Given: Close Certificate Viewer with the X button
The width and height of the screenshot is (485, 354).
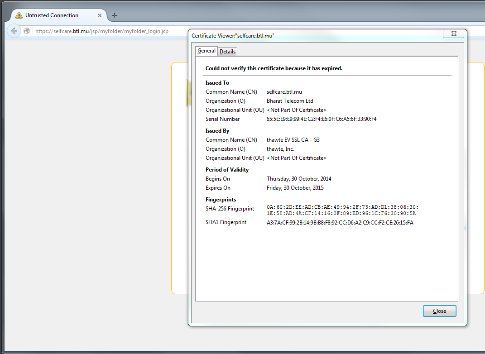Looking at the screenshot, I should click(454, 33).
